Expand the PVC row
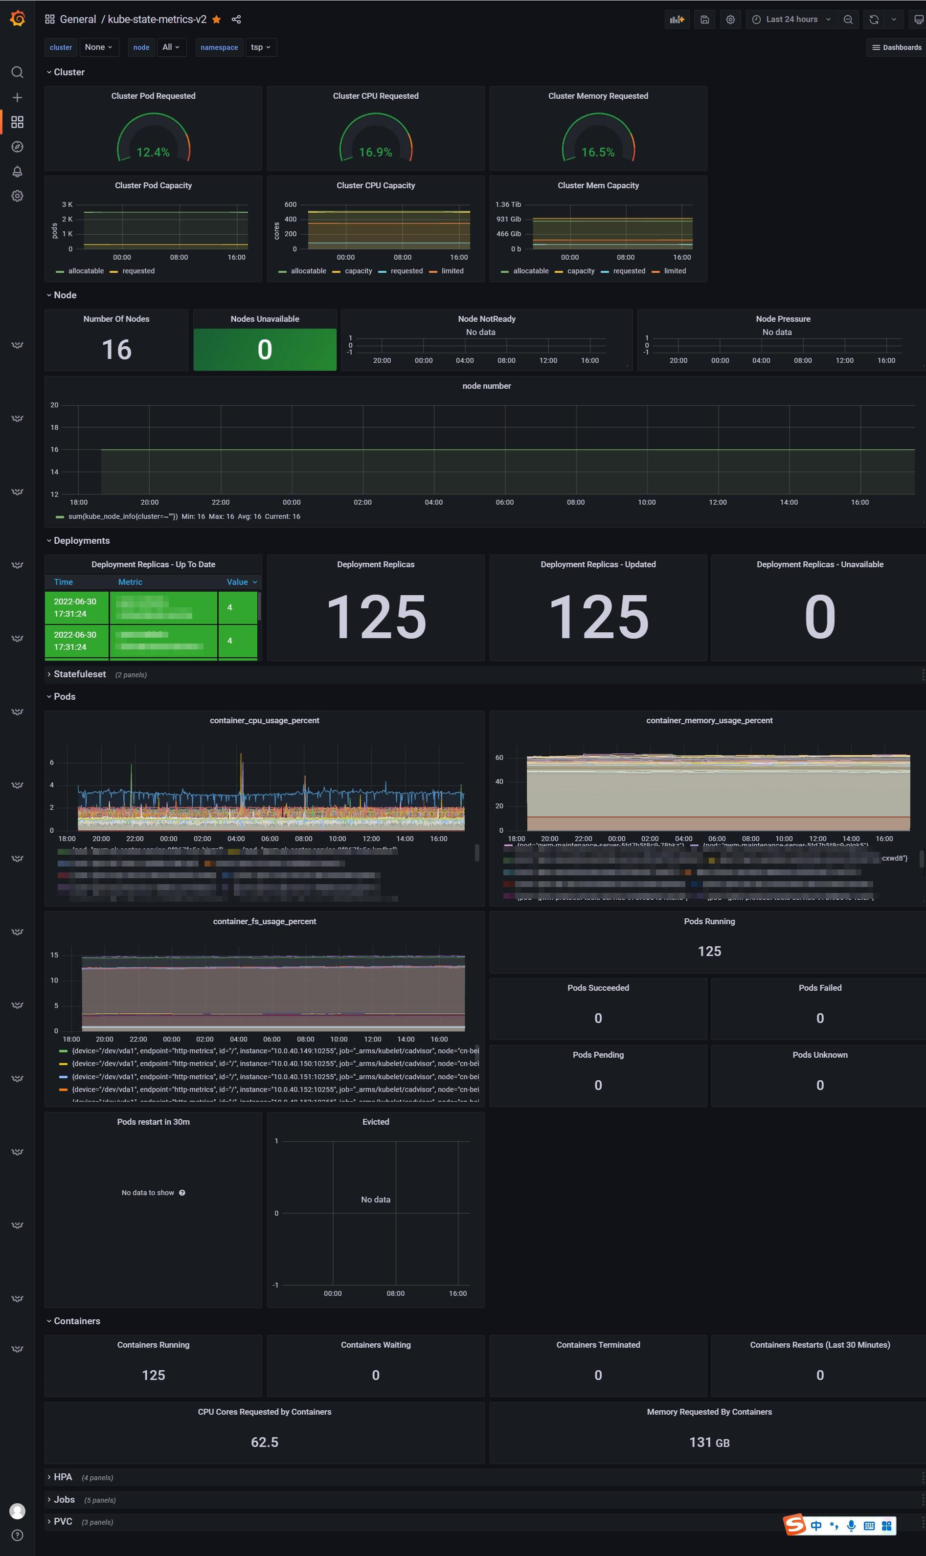This screenshot has height=1556, width=926. point(59,1522)
